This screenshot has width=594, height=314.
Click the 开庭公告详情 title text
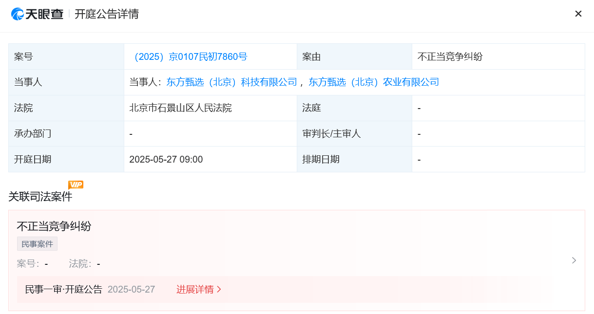(x=107, y=14)
